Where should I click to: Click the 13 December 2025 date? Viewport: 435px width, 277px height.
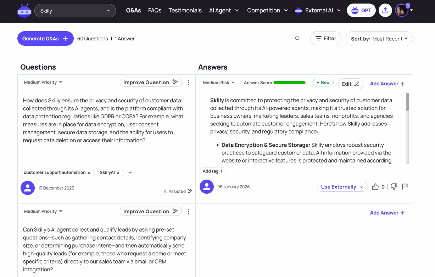point(56,188)
